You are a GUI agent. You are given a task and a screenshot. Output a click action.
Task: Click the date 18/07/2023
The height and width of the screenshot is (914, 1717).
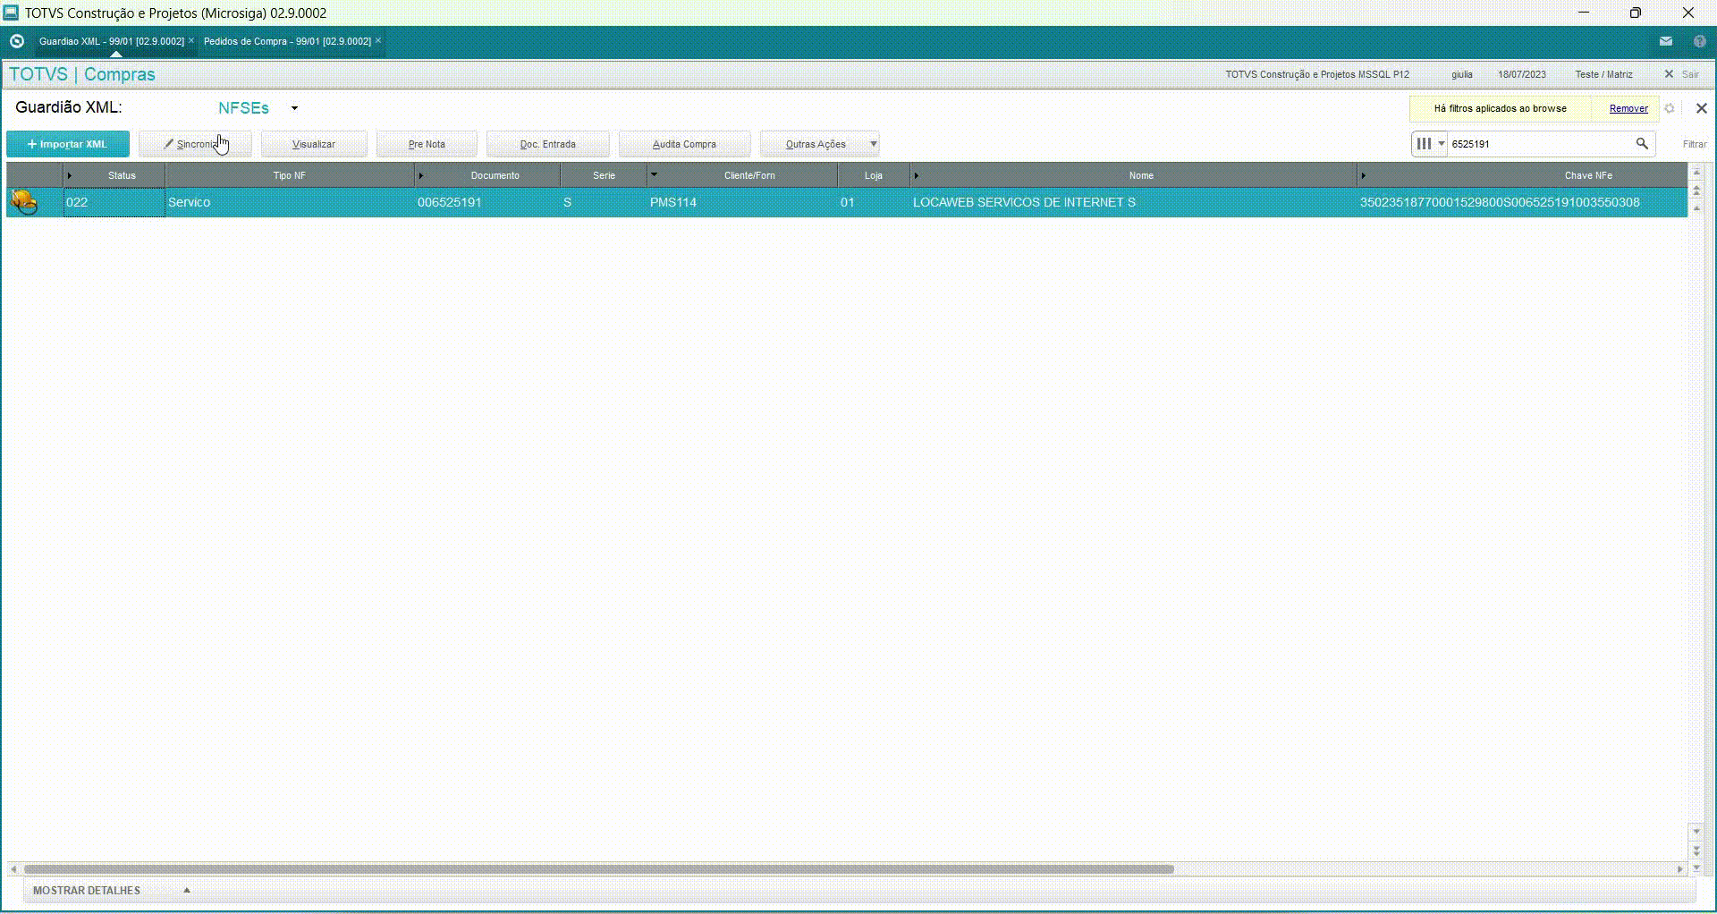tap(1522, 74)
